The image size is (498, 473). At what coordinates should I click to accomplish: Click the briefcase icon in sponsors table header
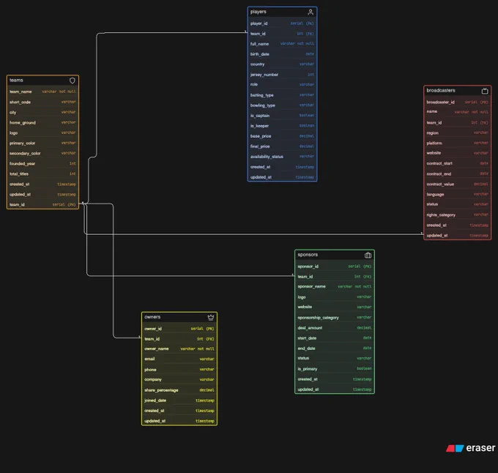pos(368,255)
